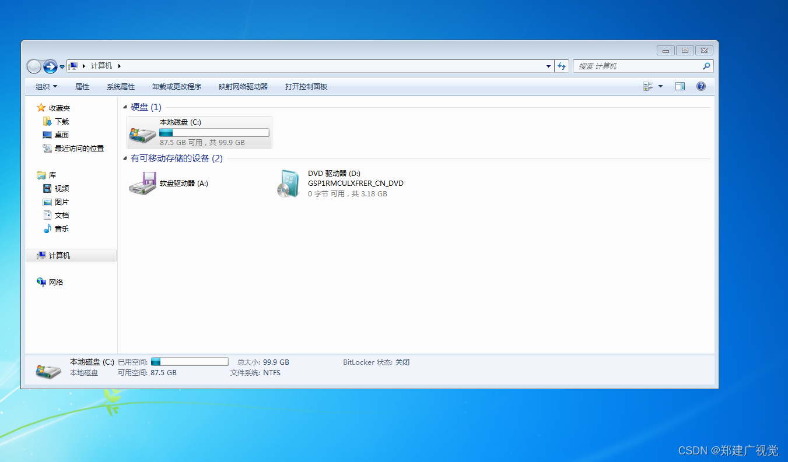Click 打开控制面板 toolbar command

(306, 87)
